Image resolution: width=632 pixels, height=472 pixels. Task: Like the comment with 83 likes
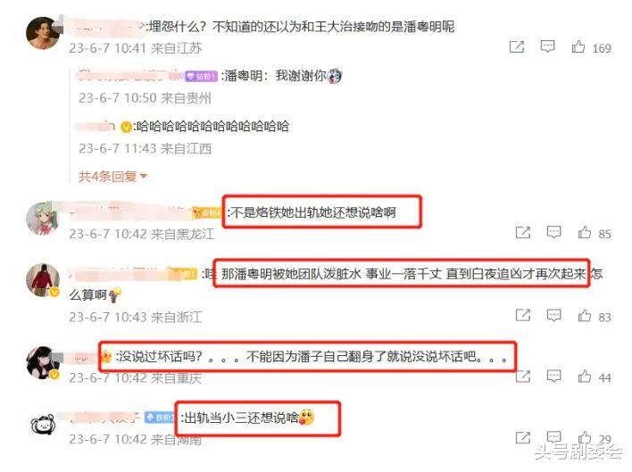point(585,315)
